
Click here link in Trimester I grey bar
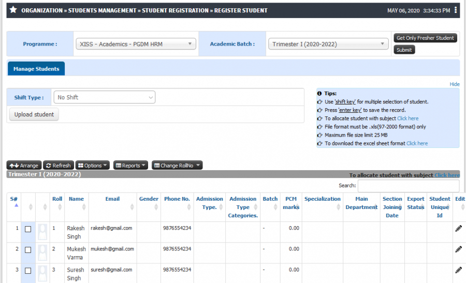pos(447,175)
